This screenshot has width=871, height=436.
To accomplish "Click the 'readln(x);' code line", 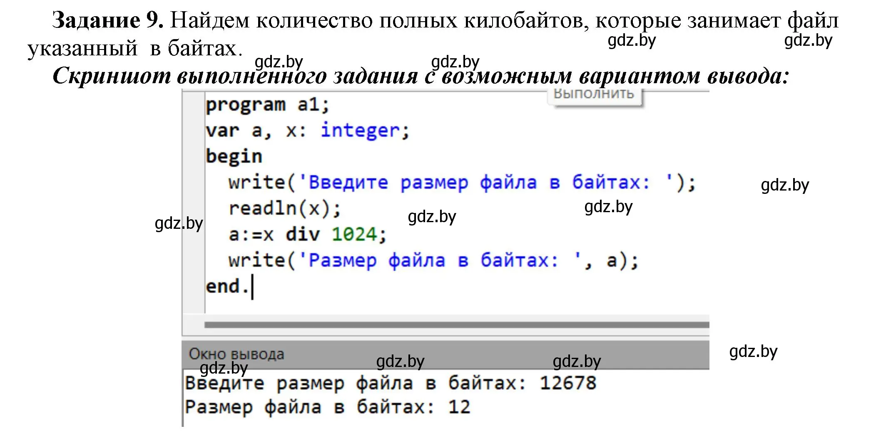I will click(x=285, y=208).
